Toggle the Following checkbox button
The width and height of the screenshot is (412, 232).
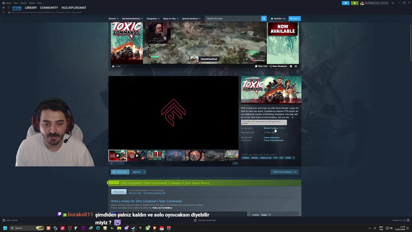click(x=120, y=172)
